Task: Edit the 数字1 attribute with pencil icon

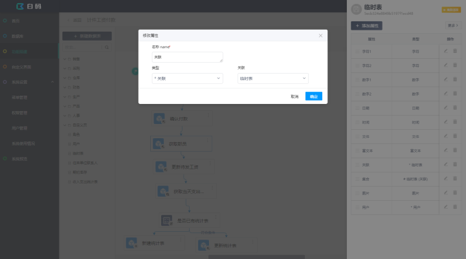Action: click(446, 79)
